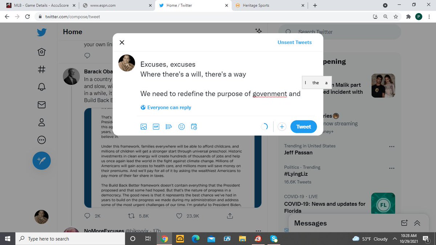Open account menu avatar at sidebar bottom
This screenshot has width=436, height=245.
[x=41, y=217]
